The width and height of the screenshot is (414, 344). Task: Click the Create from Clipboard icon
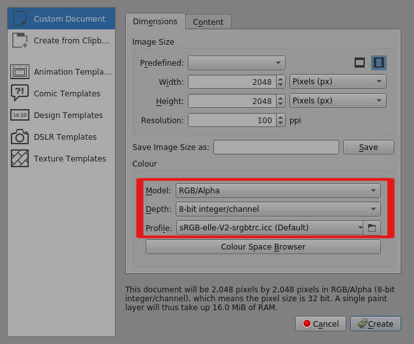point(20,40)
